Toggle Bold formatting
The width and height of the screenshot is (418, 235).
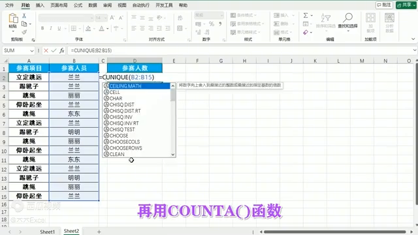(x=42, y=28)
